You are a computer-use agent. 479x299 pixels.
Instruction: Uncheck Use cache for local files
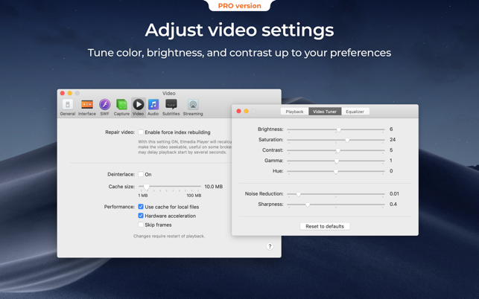point(141,207)
